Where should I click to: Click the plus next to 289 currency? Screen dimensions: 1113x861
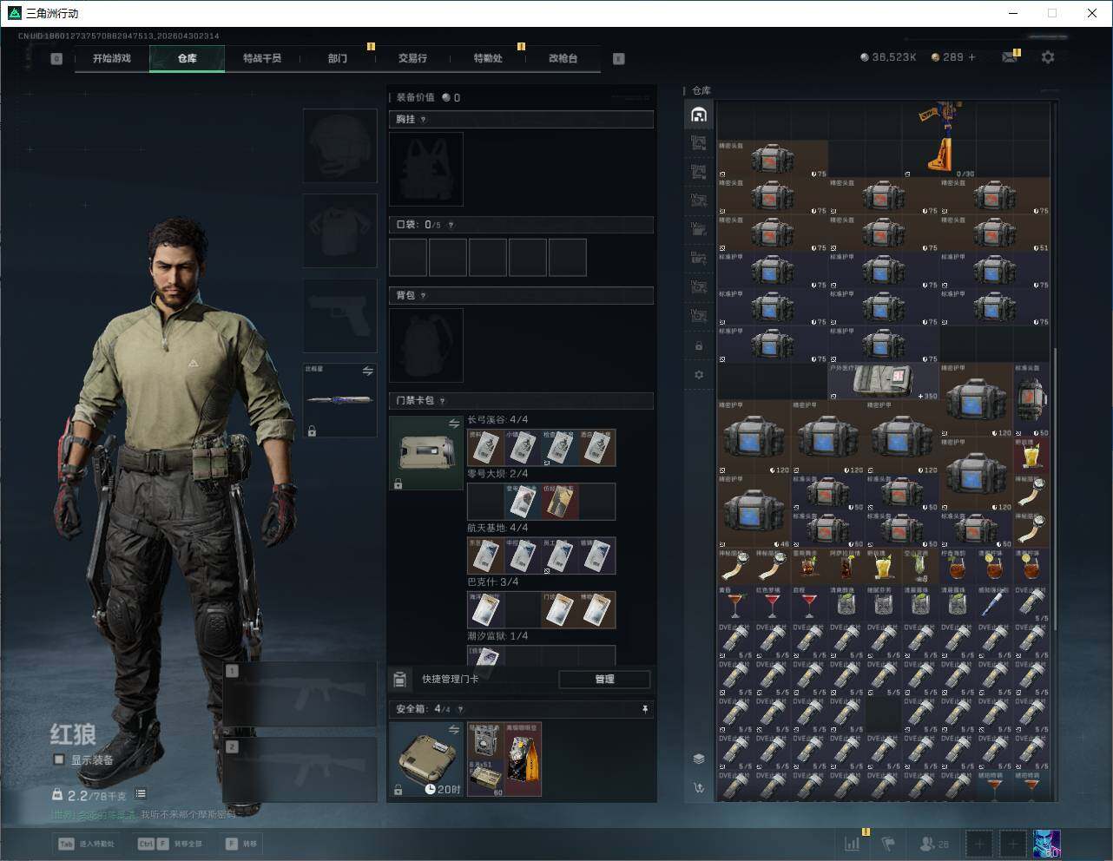tap(971, 57)
